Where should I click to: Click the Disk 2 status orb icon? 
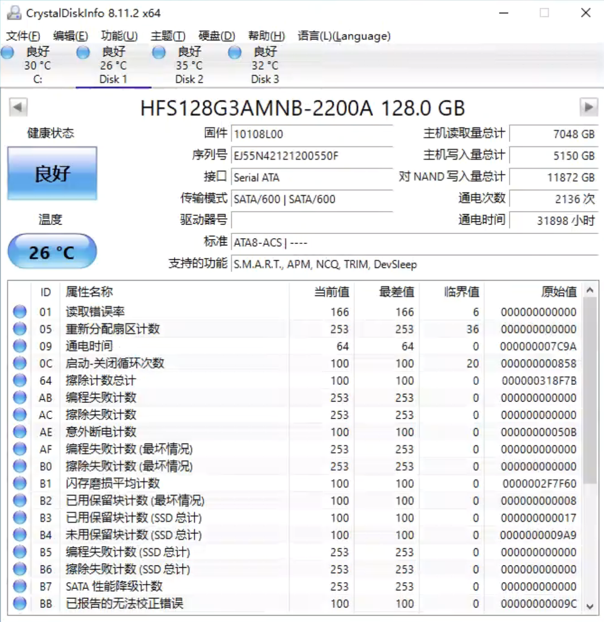coord(158,53)
